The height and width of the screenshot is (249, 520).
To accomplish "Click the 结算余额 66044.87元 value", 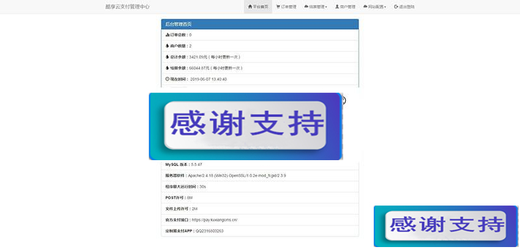I will click(x=200, y=68).
